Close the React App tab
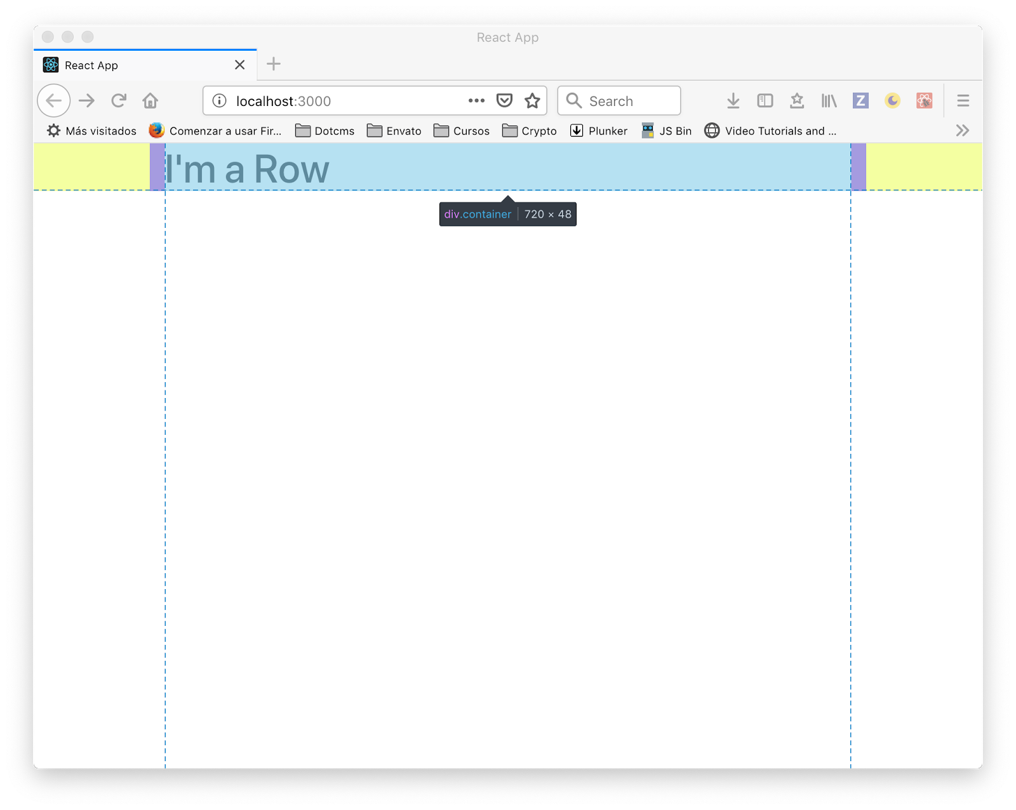Image resolution: width=1016 pixels, height=810 pixels. 239,65
